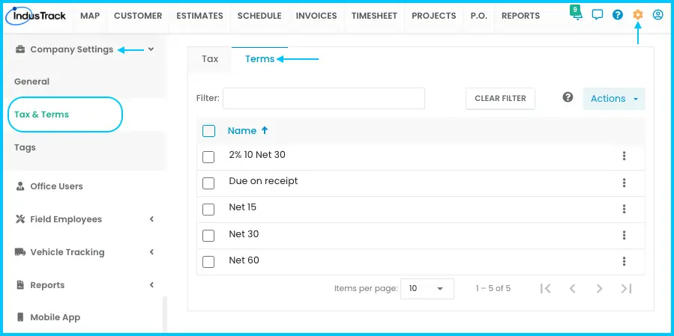Click the "2% 10 Net 30" term name
The image size is (674, 336).
pos(257,155)
